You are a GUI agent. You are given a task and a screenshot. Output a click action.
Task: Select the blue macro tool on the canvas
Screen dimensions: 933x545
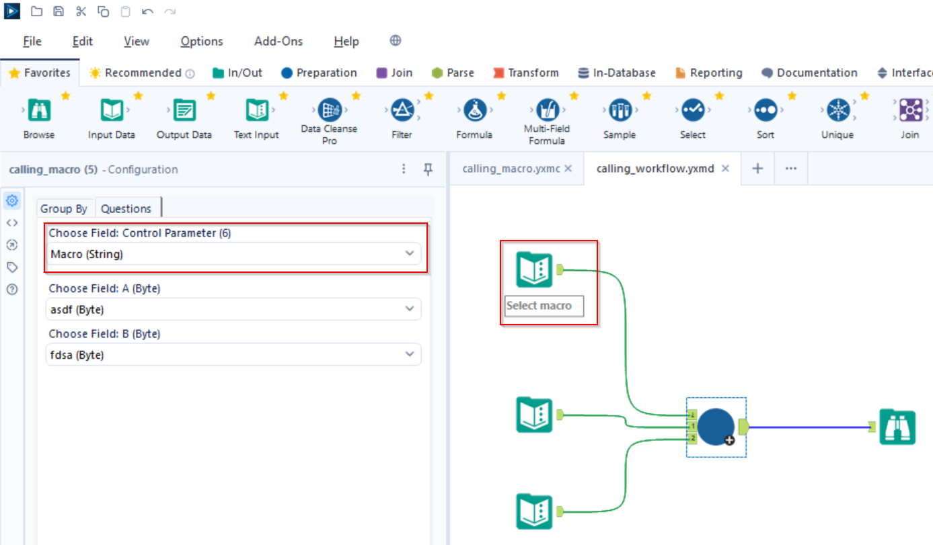tap(716, 427)
